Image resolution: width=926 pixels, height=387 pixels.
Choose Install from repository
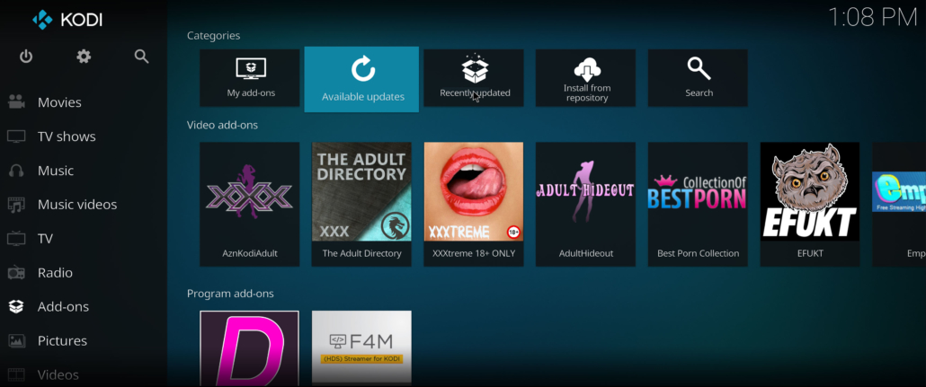(586, 78)
